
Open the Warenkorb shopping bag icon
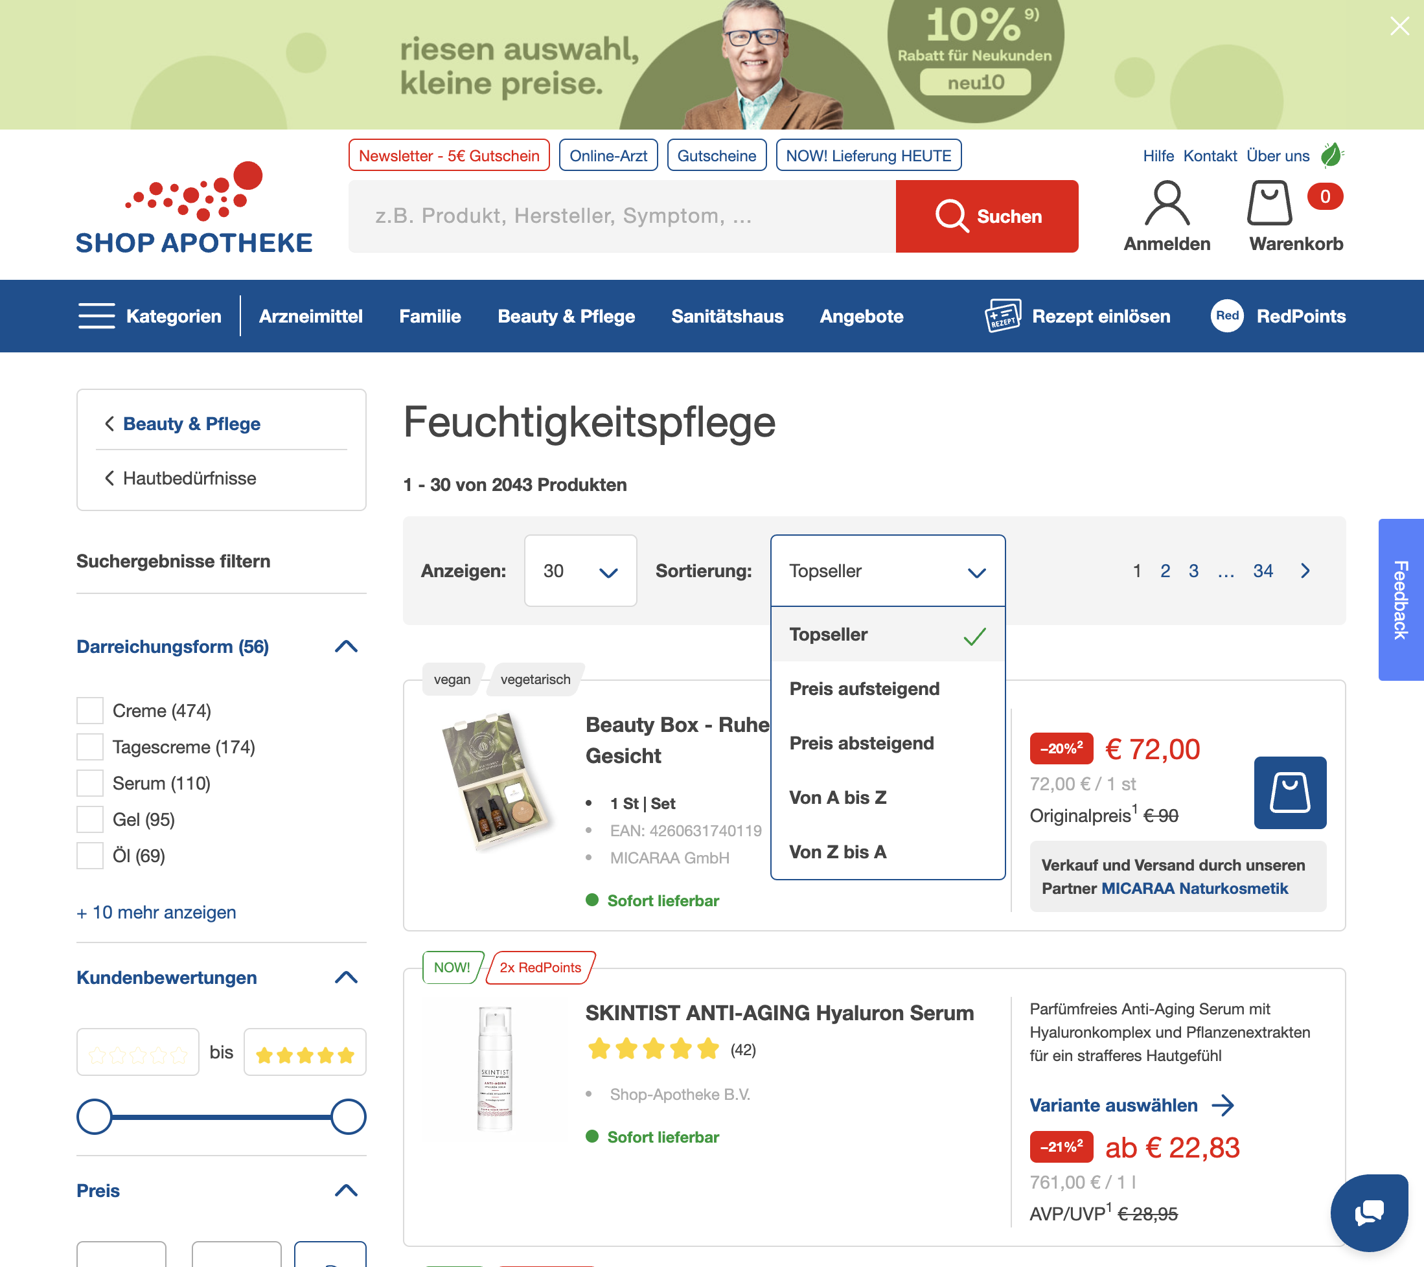tap(1269, 203)
